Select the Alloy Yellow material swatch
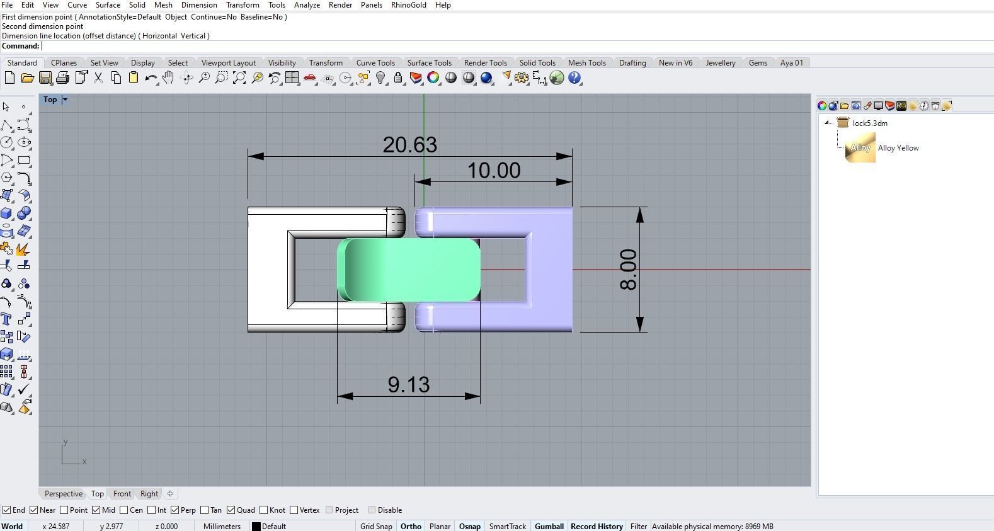Image resolution: width=994 pixels, height=531 pixels. (860, 148)
